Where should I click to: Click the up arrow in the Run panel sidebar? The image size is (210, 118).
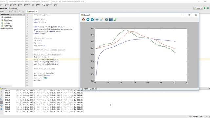1,92
